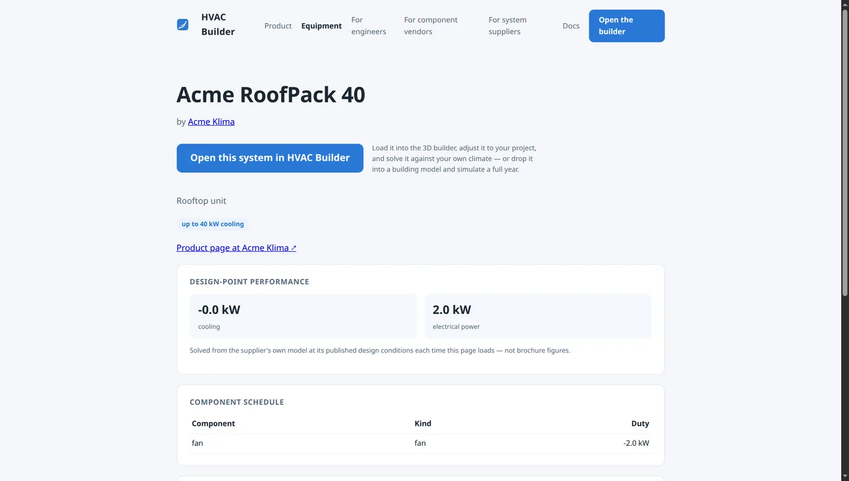This screenshot has width=849, height=481.
Task: Click the scrollbar down arrow
Action: (844, 476)
